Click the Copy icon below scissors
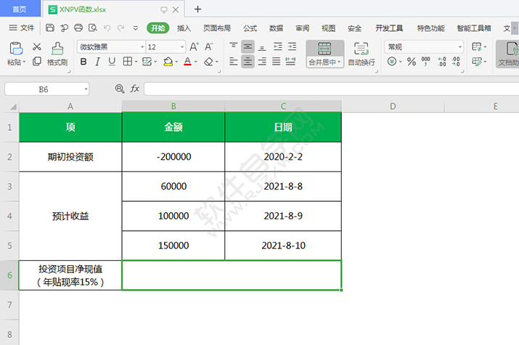 click(37, 61)
